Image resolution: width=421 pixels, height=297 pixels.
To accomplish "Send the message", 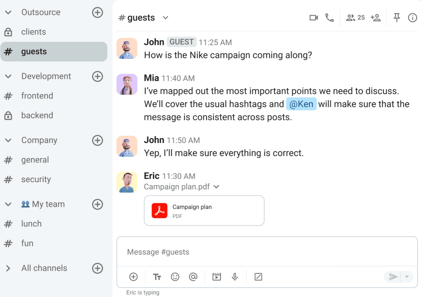I will (x=393, y=277).
